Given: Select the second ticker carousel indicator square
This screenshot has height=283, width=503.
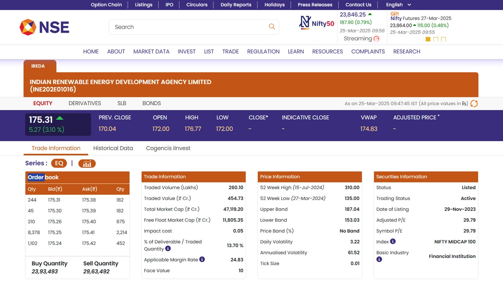Looking at the screenshot, I should tap(436, 39).
